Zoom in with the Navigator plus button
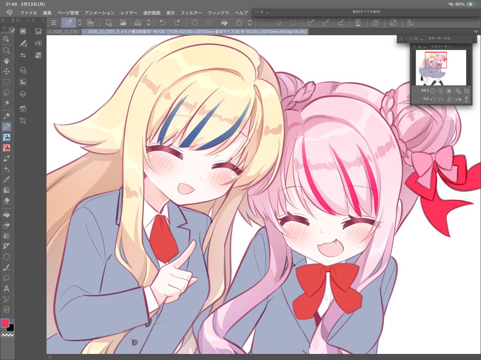 tap(441, 91)
